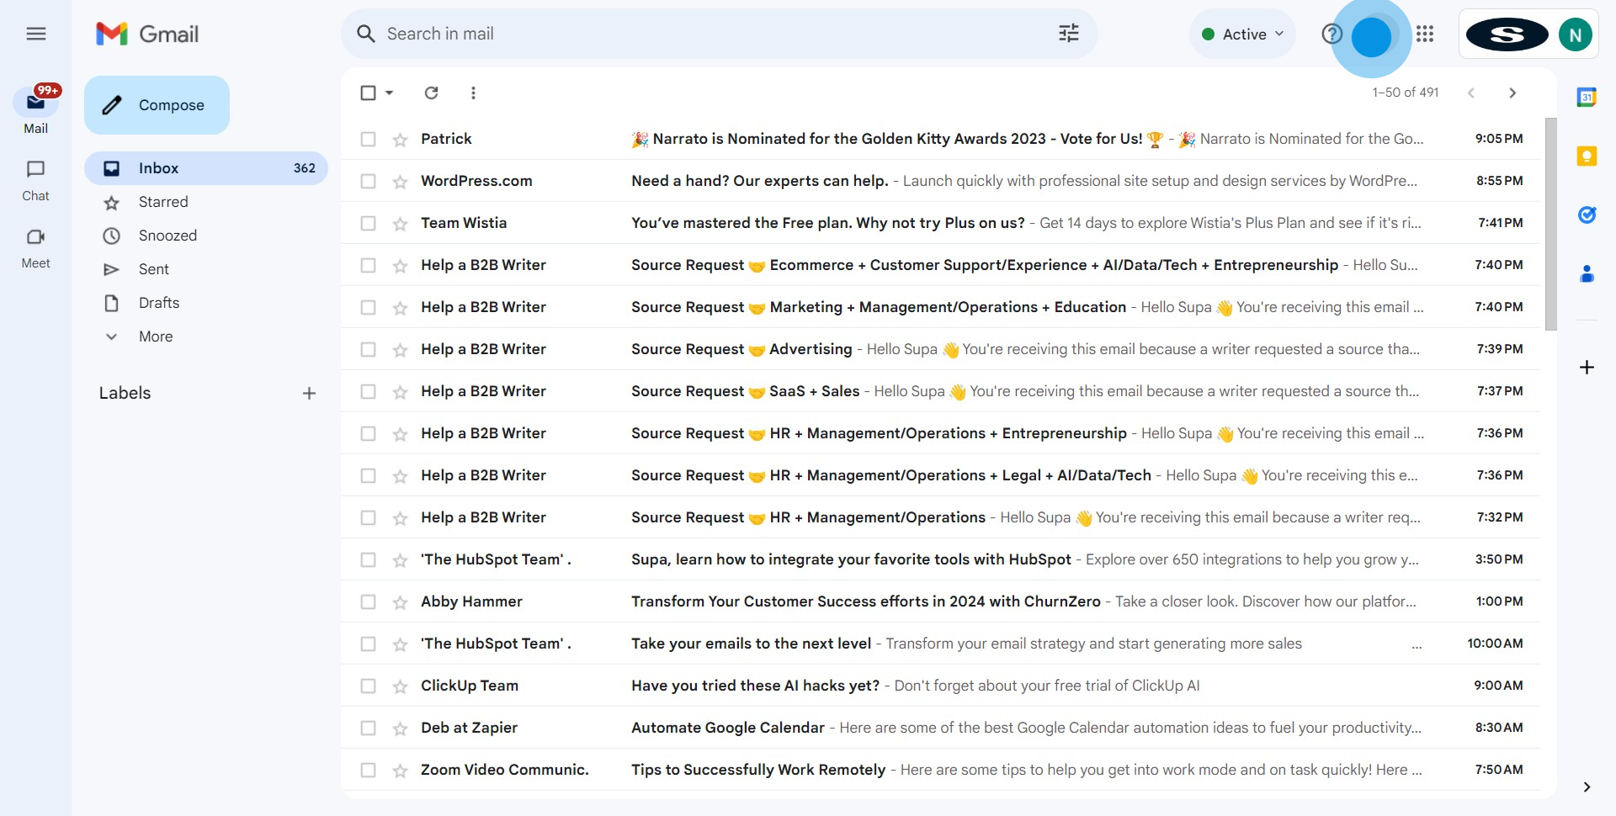Star the Team Wistia email
The height and width of the screenshot is (816, 1616).
click(400, 224)
